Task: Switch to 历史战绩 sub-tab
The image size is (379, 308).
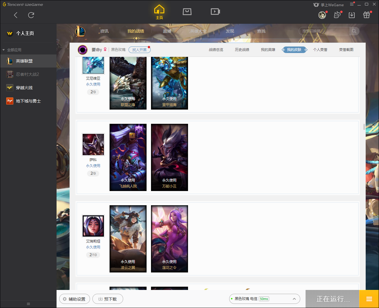Action: pyautogui.click(x=242, y=50)
